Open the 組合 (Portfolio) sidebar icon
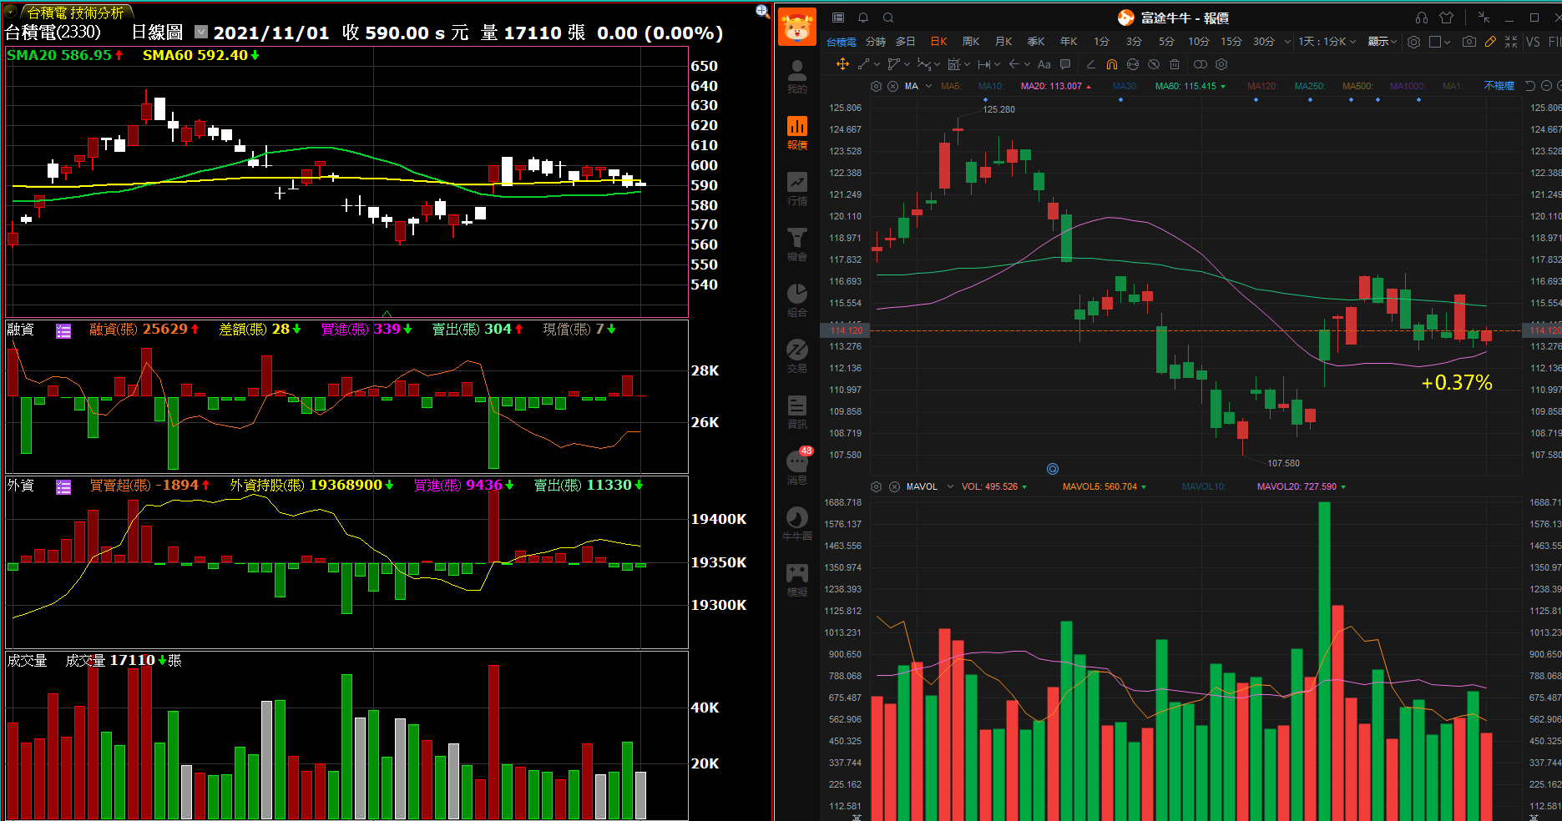Screen dimensions: 1562x821 click(797, 300)
